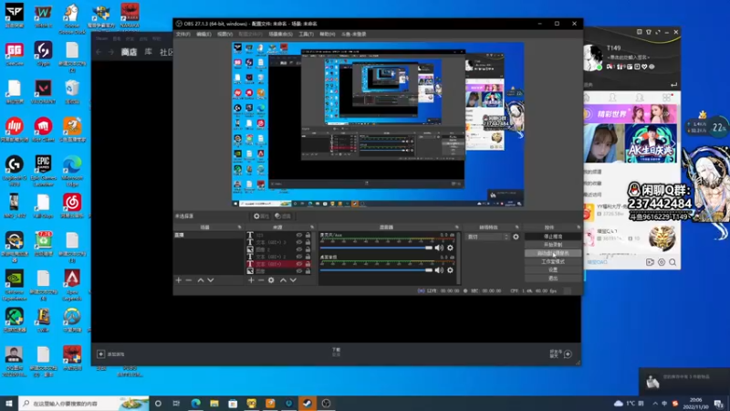
Task: Move selected source down with arrow
Action: coord(293,280)
